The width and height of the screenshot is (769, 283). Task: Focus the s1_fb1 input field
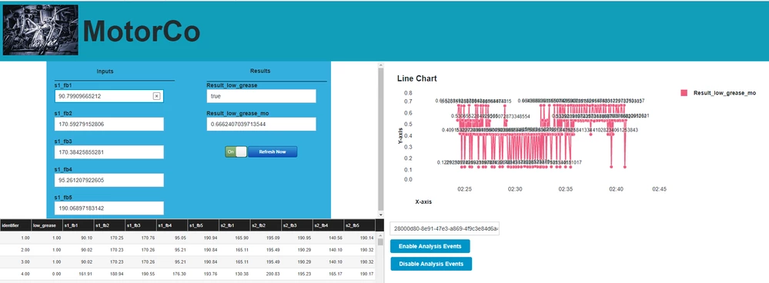[x=109, y=96]
